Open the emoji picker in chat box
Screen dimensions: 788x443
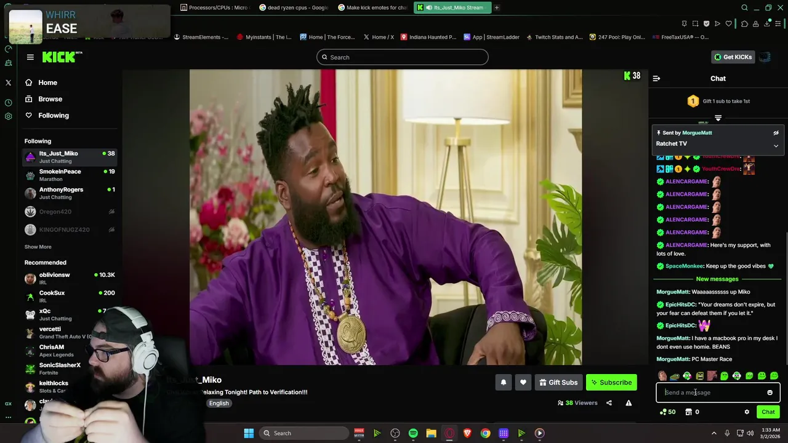(770, 393)
